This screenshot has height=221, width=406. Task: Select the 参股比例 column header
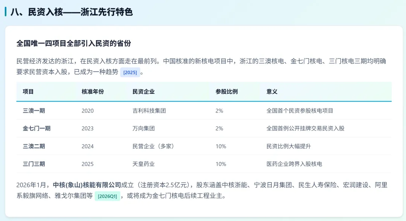pos(227,92)
